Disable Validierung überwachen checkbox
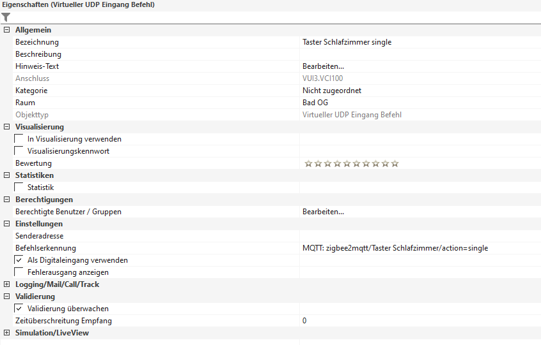The width and height of the screenshot is (541, 345). [x=19, y=309]
